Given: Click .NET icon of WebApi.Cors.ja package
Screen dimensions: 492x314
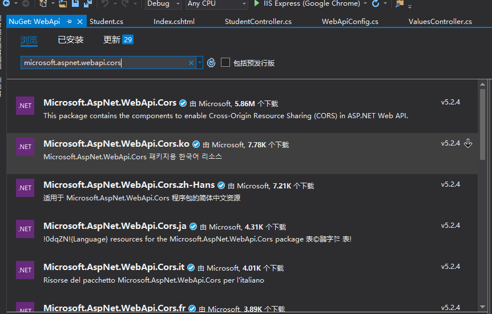Looking at the screenshot, I should pos(25,229).
